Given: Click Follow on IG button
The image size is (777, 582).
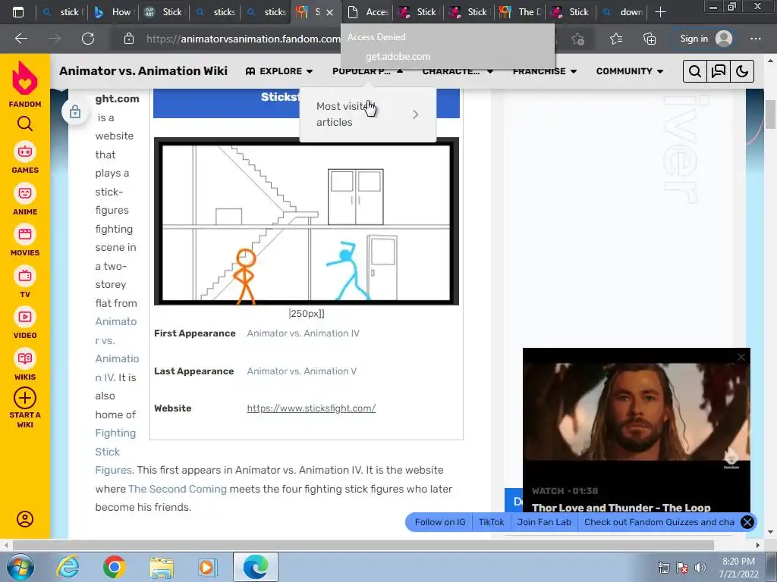Looking at the screenshot, I should [x=440, y=522].
